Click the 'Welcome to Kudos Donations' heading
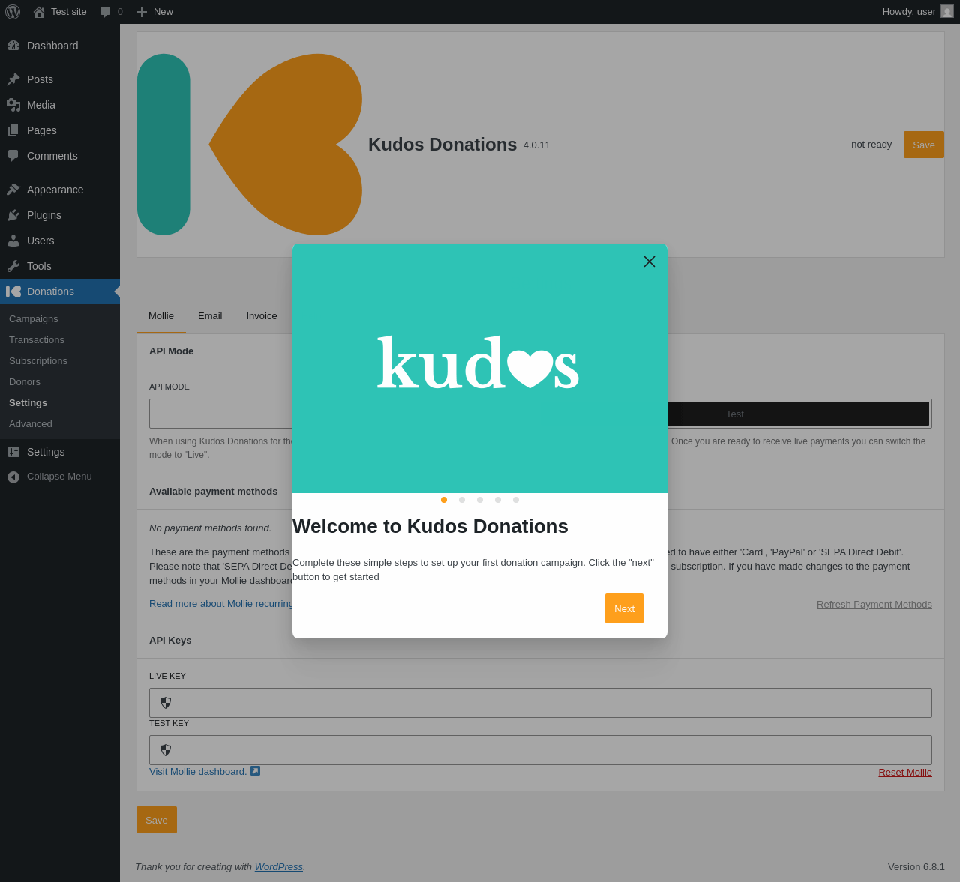Image resolution: width=960 pixels, height=882 pixels. click(x=430, y=526)
